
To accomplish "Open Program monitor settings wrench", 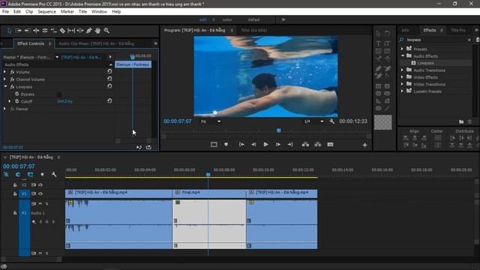I will pos(331,121).
